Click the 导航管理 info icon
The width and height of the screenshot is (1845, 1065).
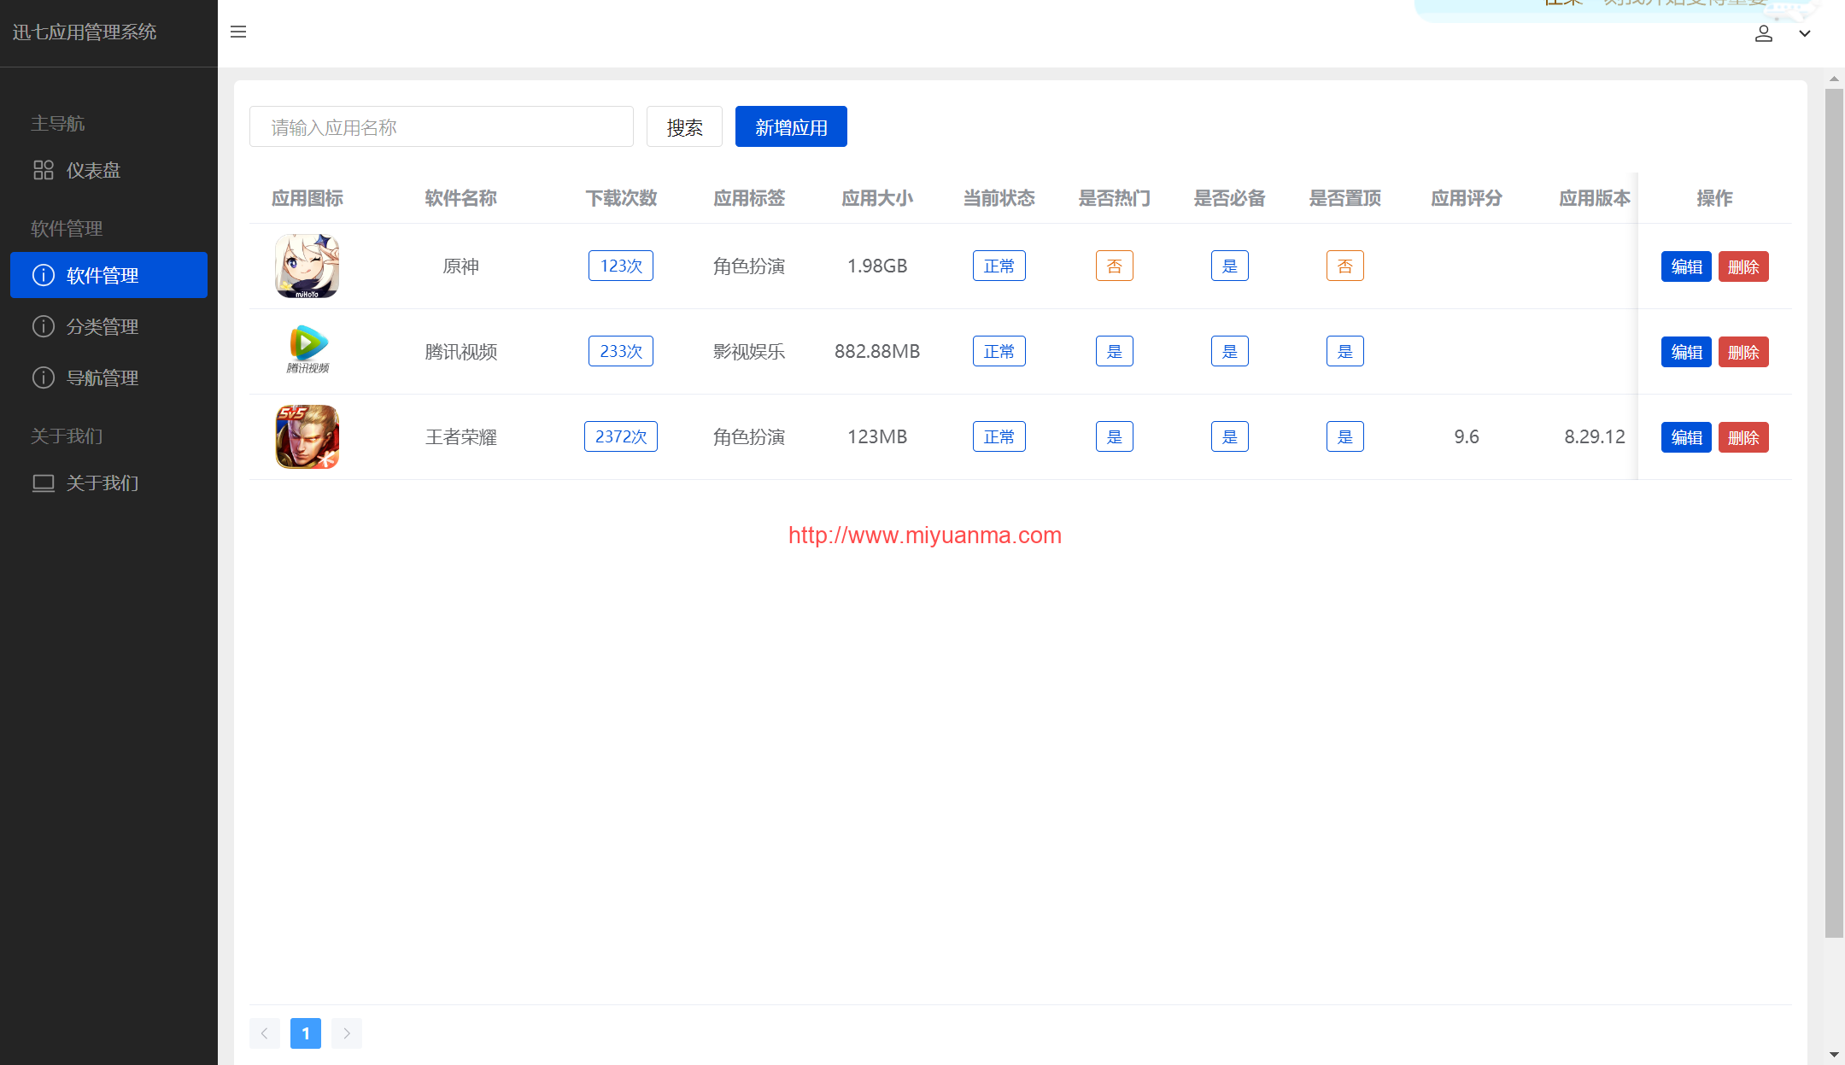44,377
